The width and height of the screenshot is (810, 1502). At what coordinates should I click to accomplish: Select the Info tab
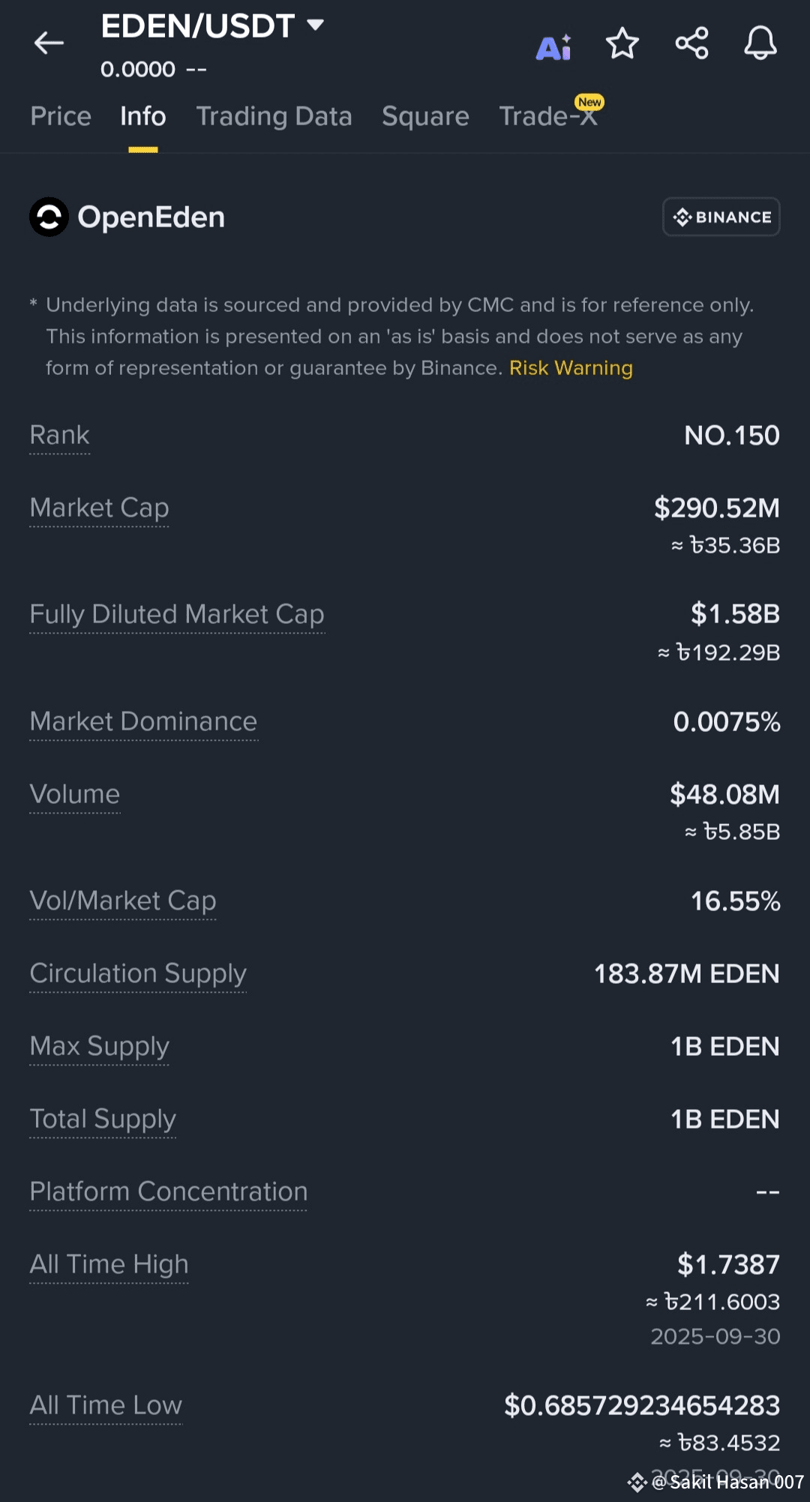coord(143,116)
